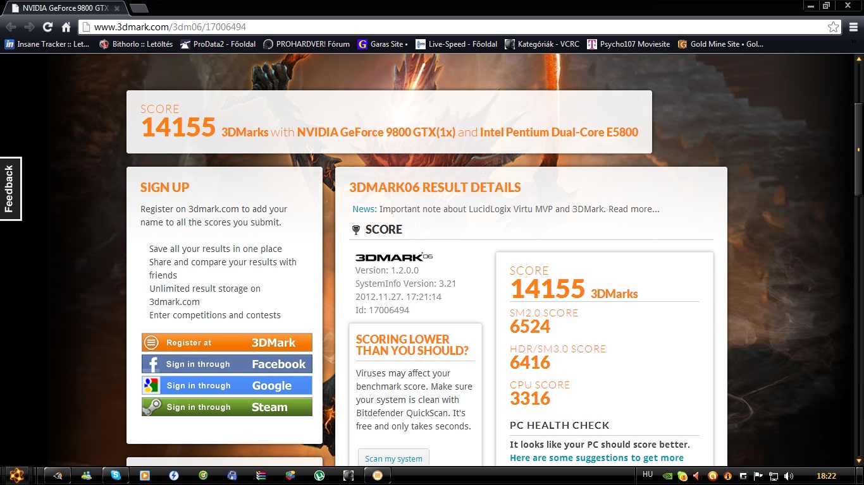The height and width of the screenshot is (485, 864).
Task: Open the Skype taskbar icon
Action: (116, 476)
